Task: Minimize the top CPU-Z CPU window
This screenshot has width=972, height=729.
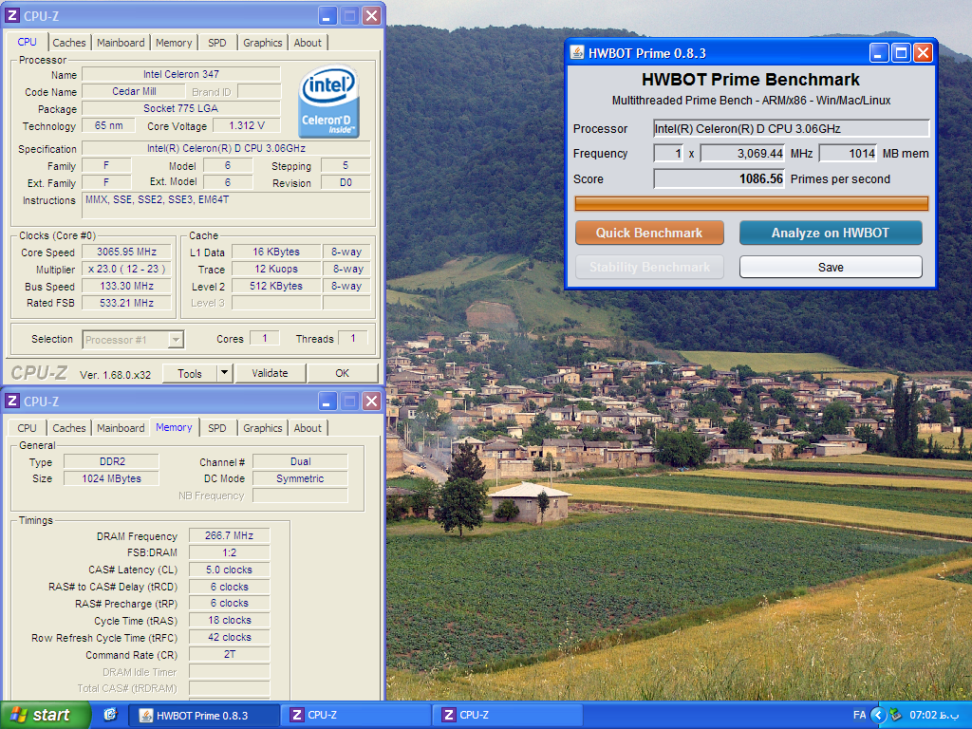Action: [327, 15]
